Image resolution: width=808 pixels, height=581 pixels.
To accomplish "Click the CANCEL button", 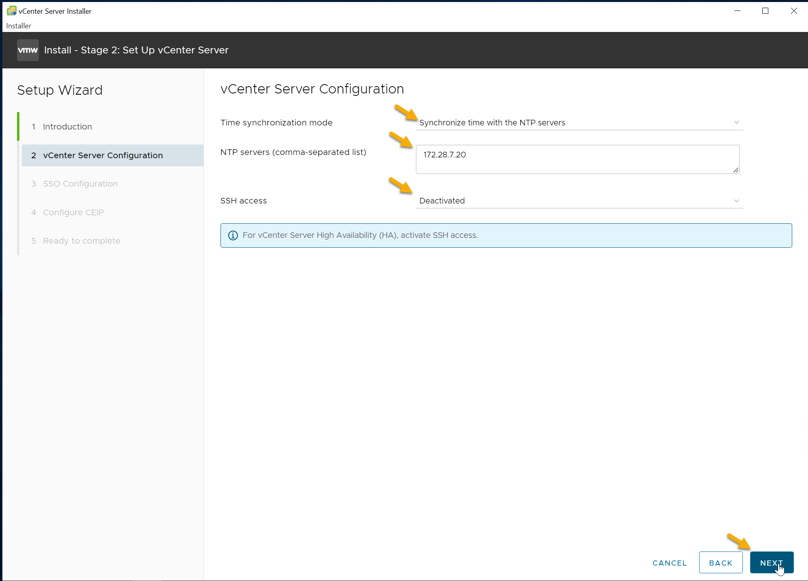I will (670, 563).
